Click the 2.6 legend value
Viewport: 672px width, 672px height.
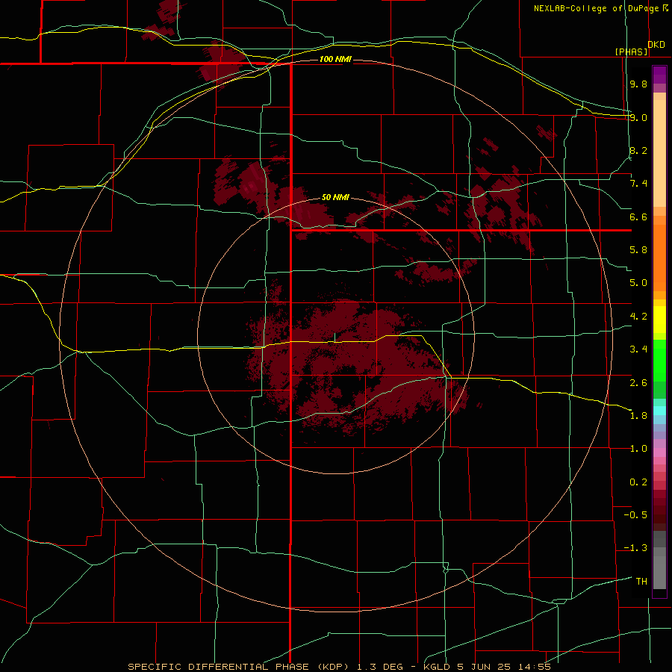click(x=638, y=383)
